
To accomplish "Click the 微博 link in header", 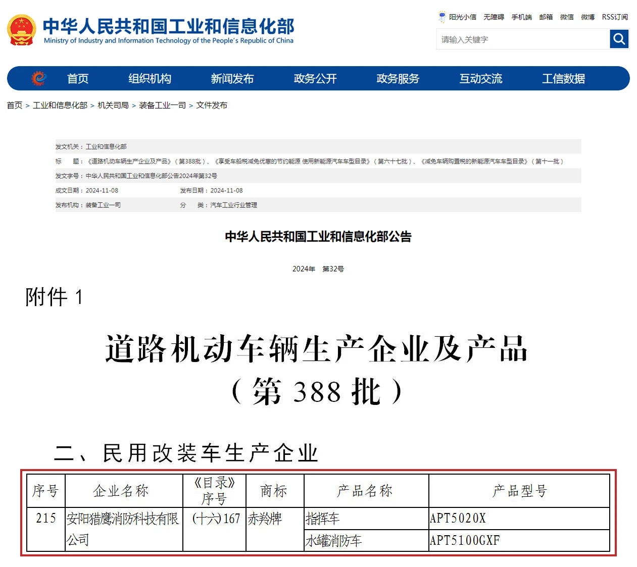I will (587, 17).
